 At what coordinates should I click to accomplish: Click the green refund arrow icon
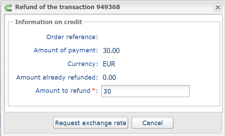pyautogui.click(x=8, y=7)
